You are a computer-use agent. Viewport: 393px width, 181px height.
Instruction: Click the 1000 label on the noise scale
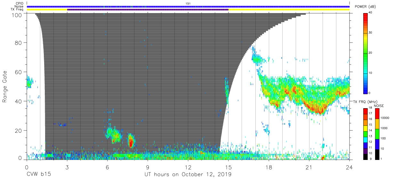(384, 128)
